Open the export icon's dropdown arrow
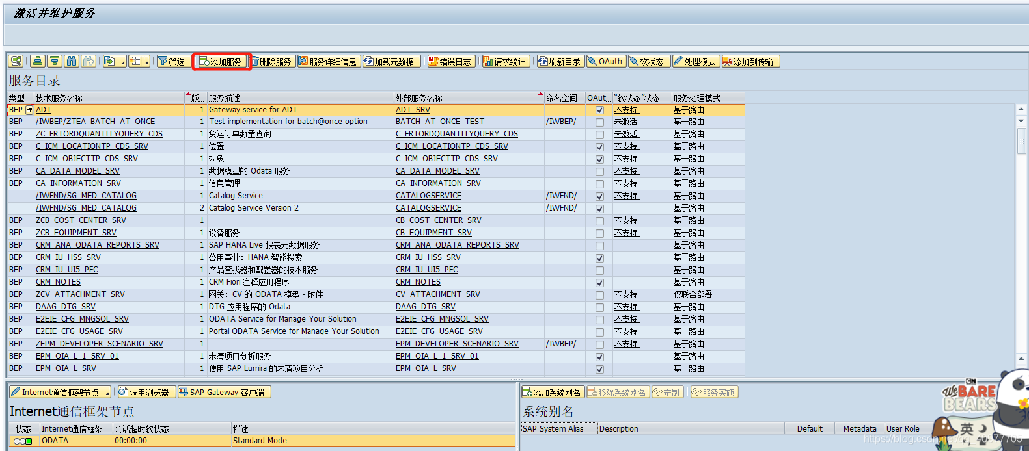The height and width of the screenshot is (451, 1029). (x=123, y=62)
